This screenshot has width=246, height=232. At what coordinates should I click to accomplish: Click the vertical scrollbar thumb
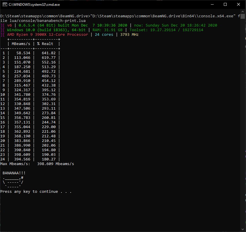[x=243, y=16]
